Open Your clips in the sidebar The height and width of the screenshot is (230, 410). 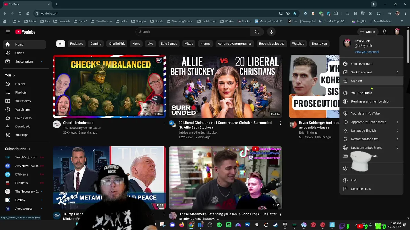pos(24,135)
